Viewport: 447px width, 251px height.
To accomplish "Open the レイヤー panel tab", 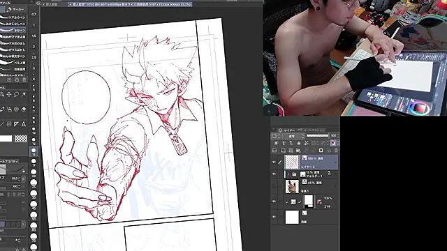I will 287,130.
